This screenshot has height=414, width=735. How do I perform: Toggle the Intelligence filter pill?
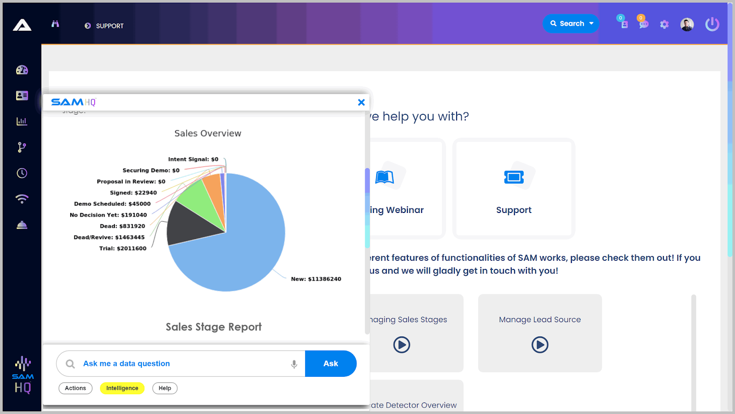coord(122,388)
